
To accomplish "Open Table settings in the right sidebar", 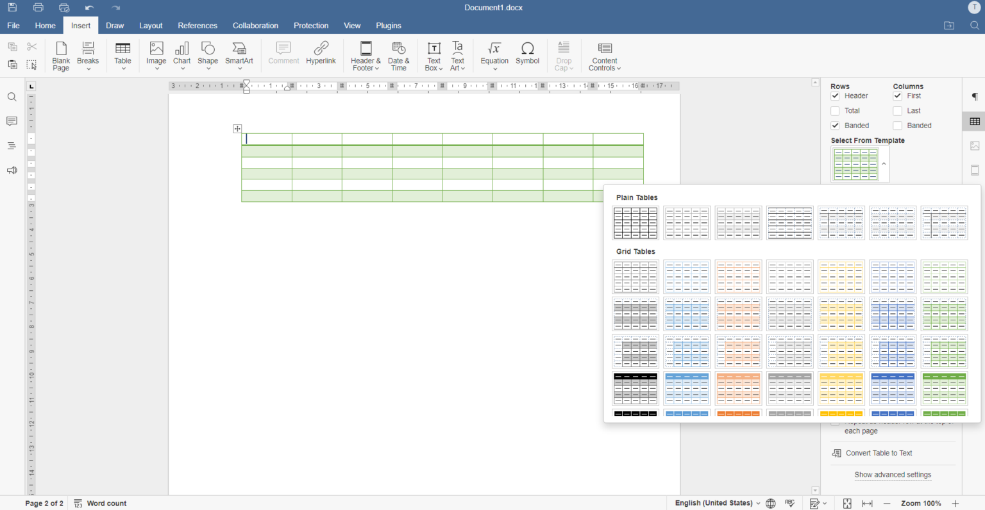I will (x=975, y=121).
